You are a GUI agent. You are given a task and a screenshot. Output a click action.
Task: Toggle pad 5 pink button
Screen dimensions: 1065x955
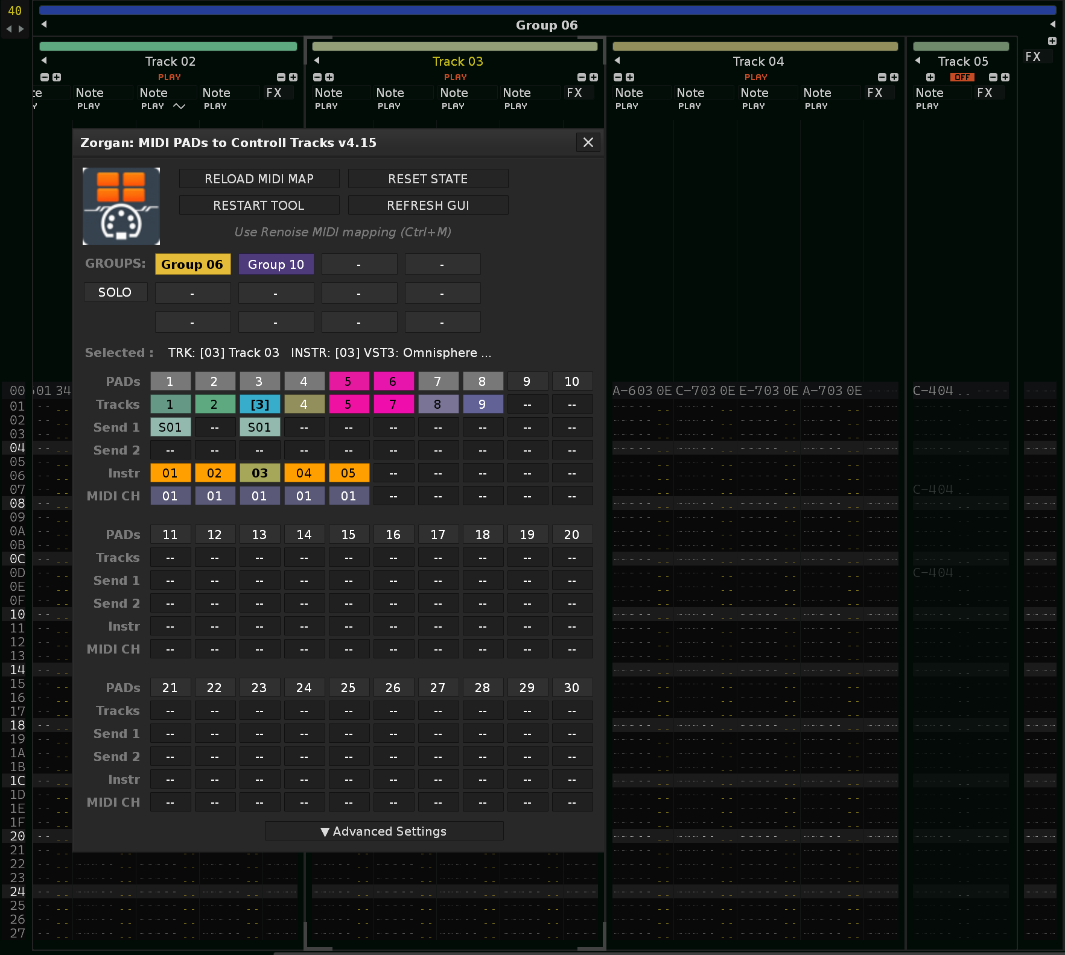click(349, 381)
